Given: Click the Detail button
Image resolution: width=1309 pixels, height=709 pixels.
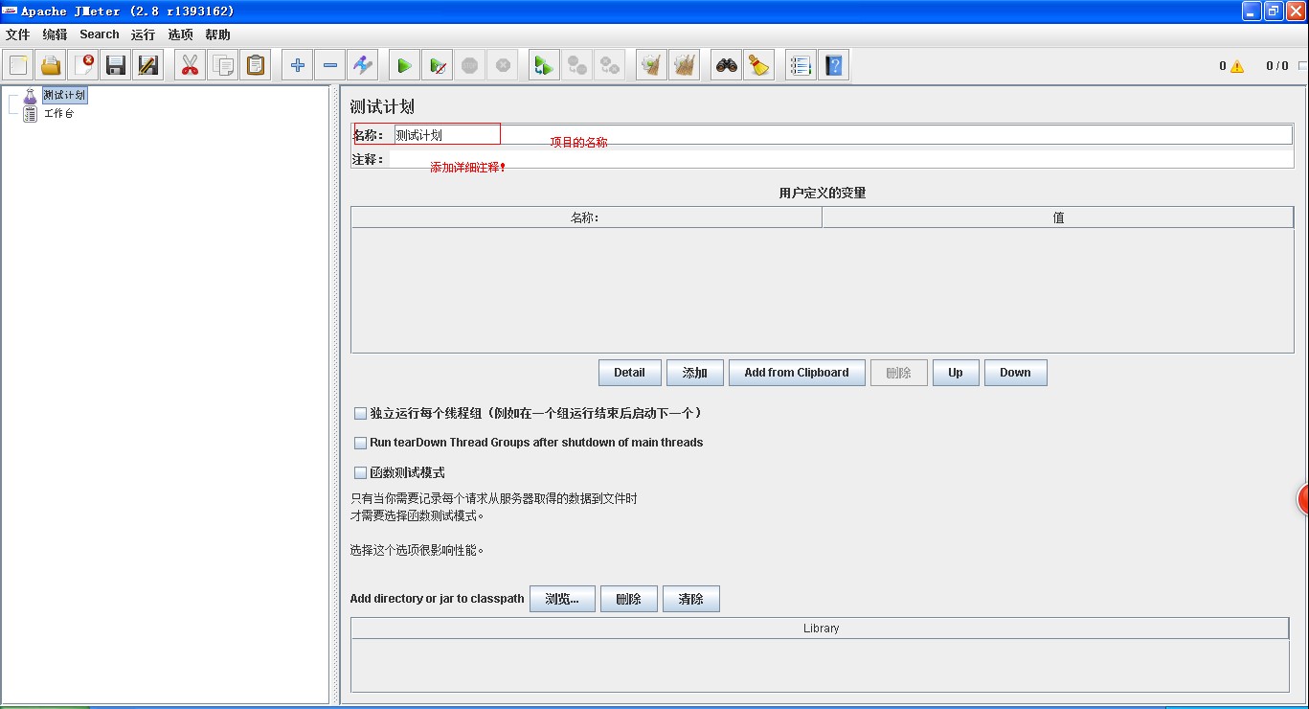Looking at the screenshot, I should coord(630,373).
